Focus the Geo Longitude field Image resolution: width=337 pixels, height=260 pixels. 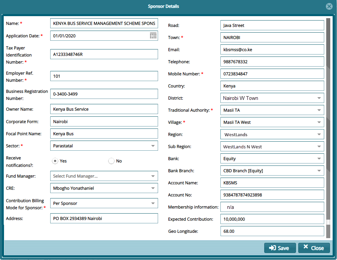click(272, 231)
